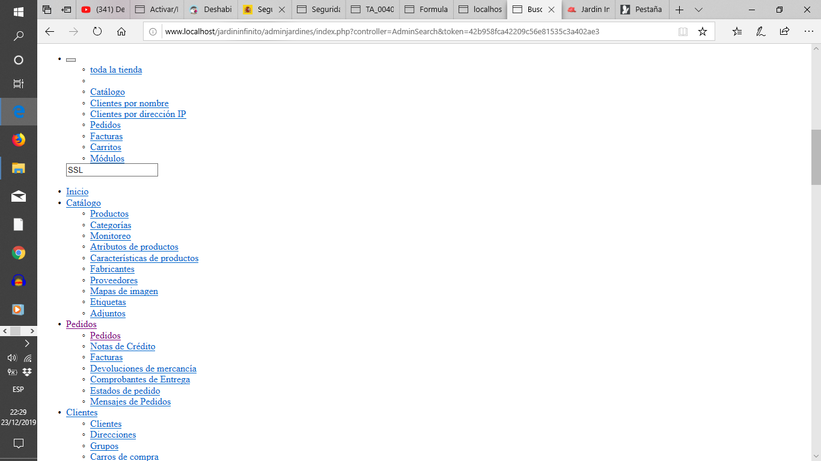
Task: Open Task View icon
Action: coord(19,84)
